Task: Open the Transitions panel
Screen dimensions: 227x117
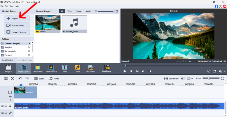Action: pyautogui.click(x=38, y=69)
